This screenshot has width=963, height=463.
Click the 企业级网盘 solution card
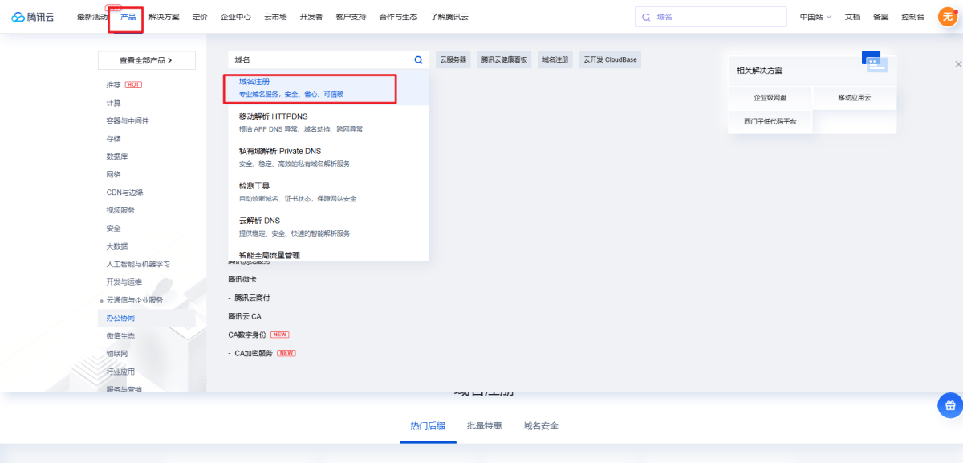[770, 98]
